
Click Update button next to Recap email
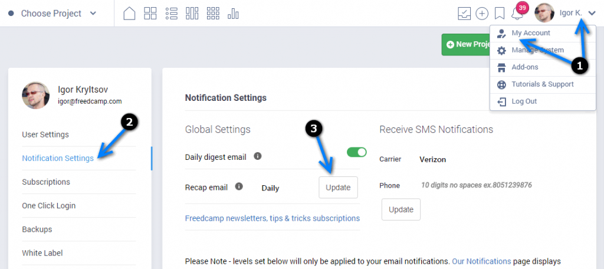(338, 188)
